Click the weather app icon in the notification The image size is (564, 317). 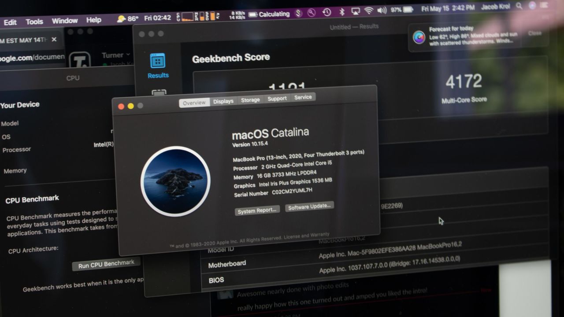(x=419, y=37)
